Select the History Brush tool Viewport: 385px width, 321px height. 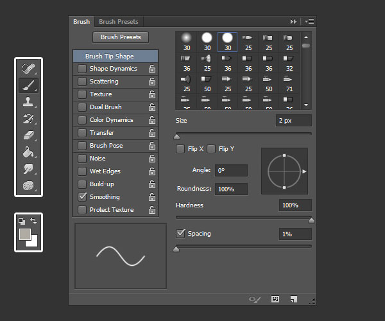pyautogui.click(x=28, y=119)
